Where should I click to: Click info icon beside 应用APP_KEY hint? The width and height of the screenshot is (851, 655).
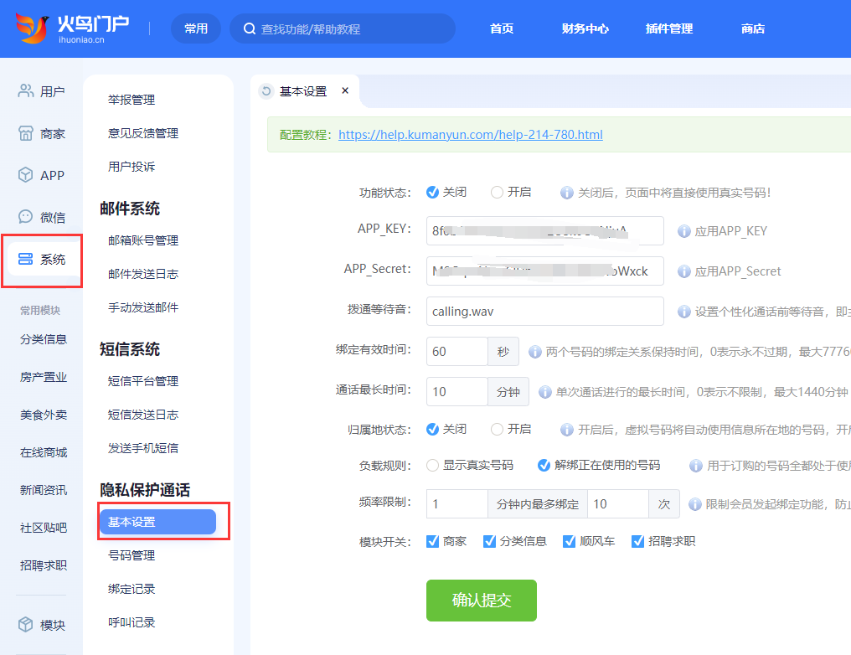pos(683,231)
